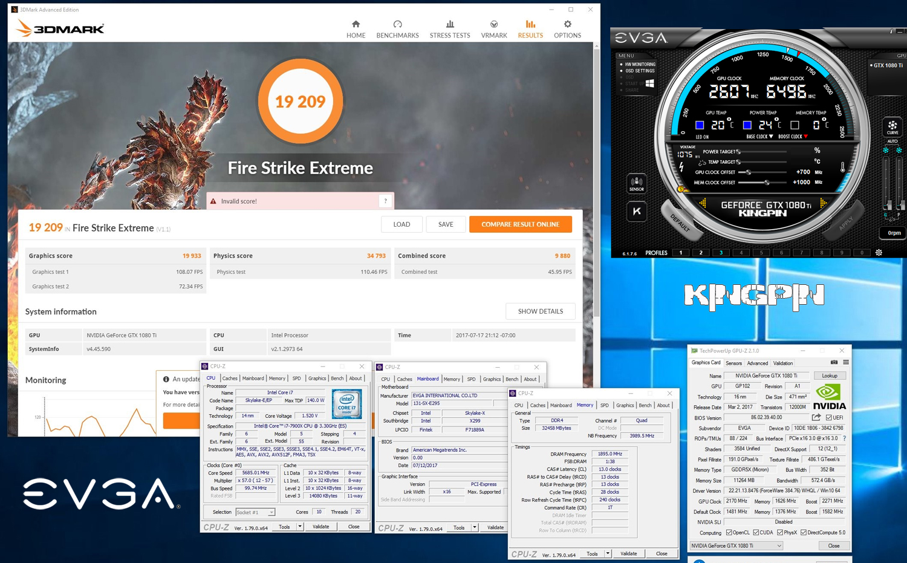Click the thermometer icon in EVGA Precision
Image resolution: width=907 pixels, height=563 pixels.
point(842,168)
